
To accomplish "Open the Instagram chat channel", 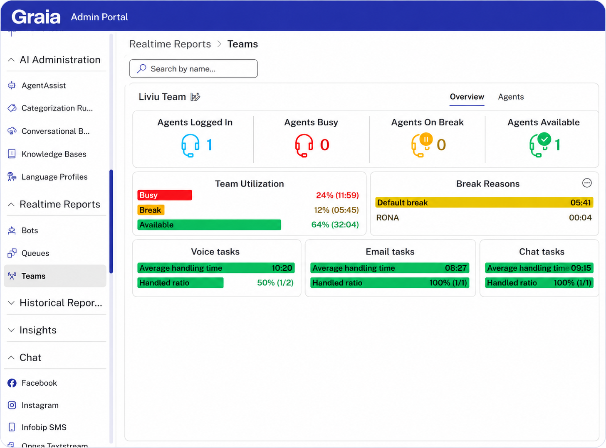I will (x=40, y=405).
